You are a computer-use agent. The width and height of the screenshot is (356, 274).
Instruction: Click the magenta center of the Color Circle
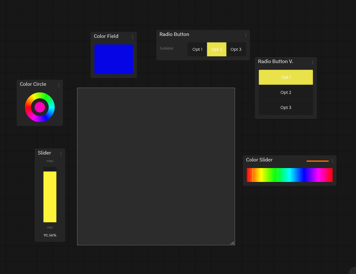pos(40,107)
